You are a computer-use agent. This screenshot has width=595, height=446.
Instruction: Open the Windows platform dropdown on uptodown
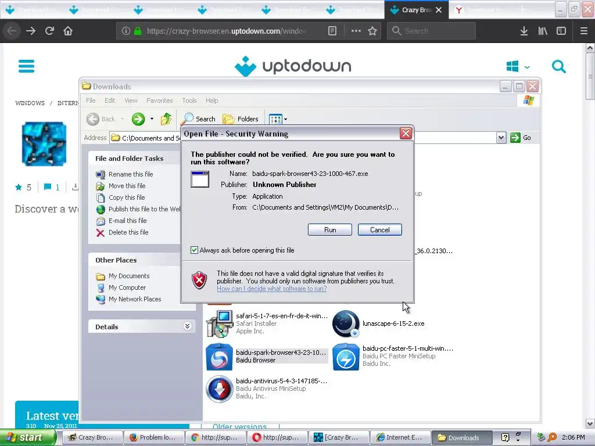[518, 66]
